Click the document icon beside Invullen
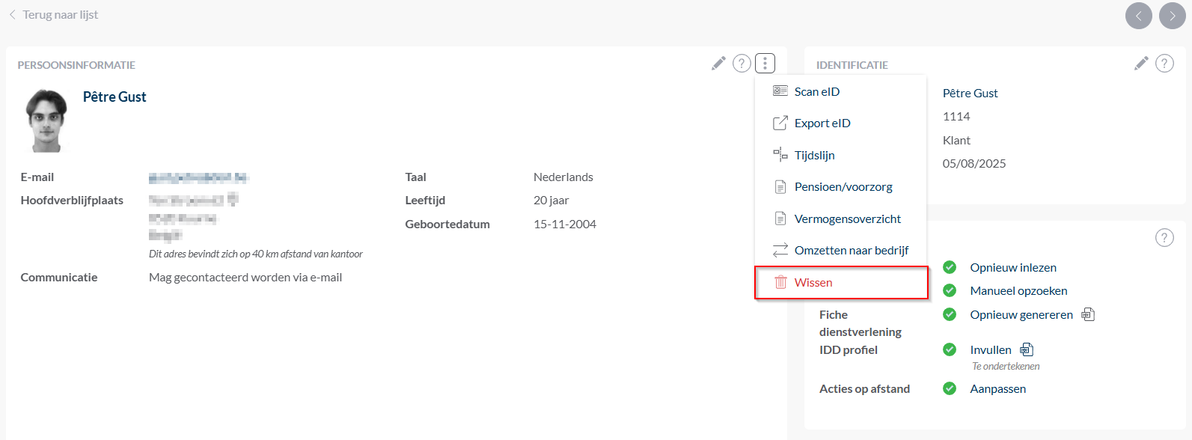 (1027, 349)
